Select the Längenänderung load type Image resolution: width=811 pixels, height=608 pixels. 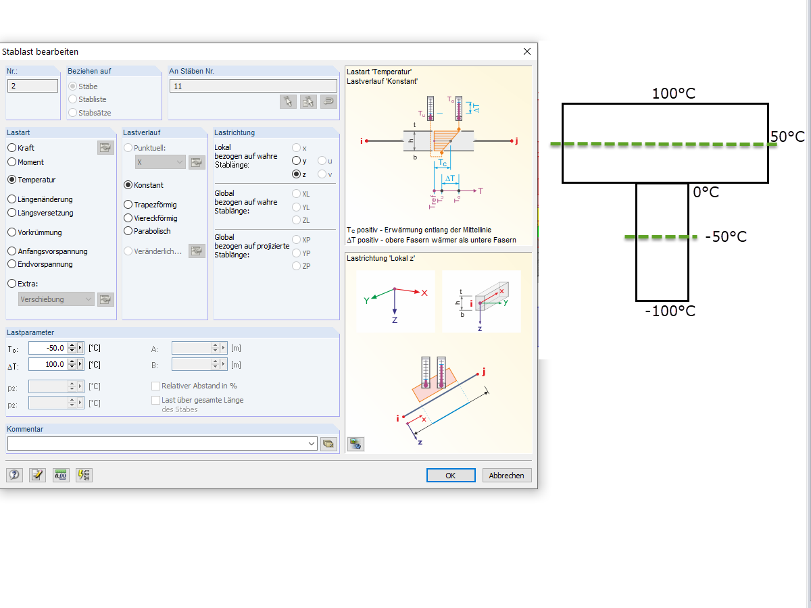click(40, 199)
